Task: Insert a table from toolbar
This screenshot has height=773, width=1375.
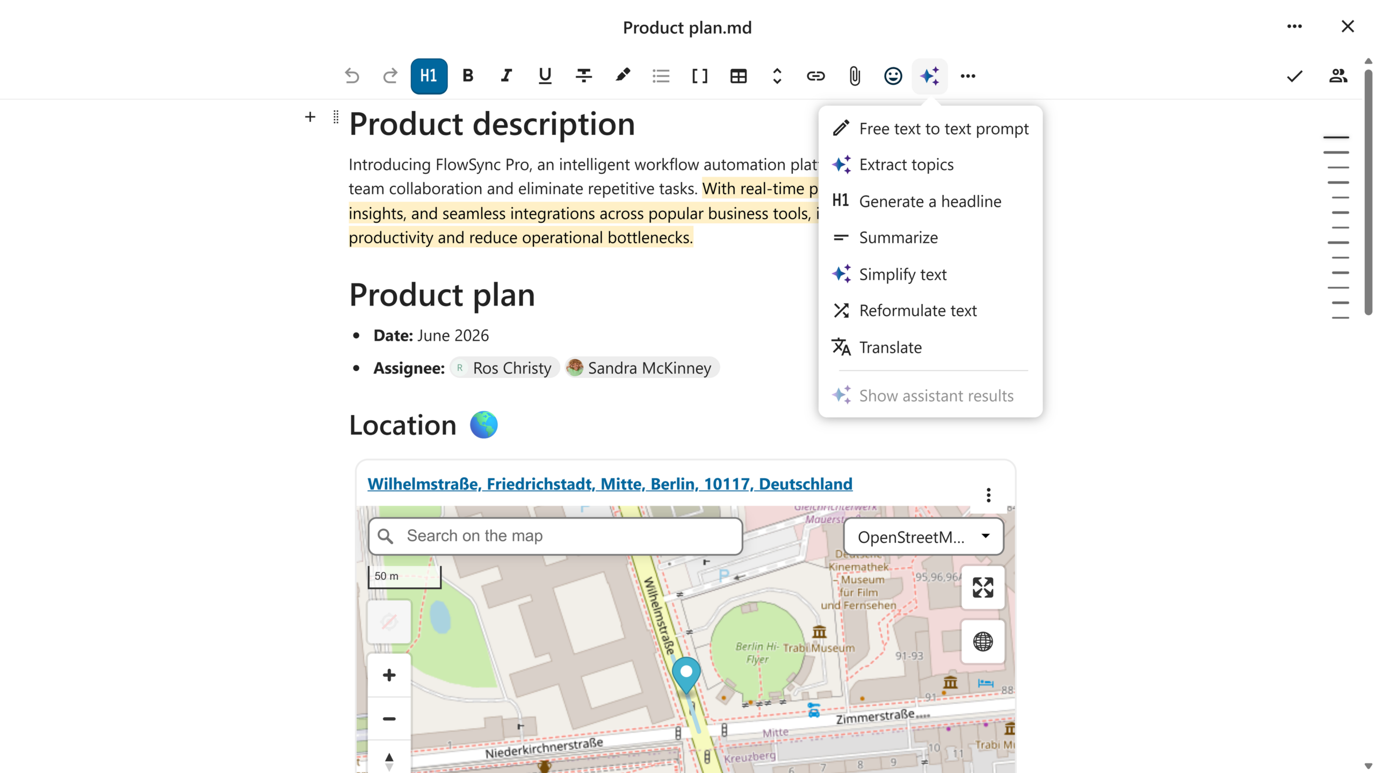Action: click(738, 76)
